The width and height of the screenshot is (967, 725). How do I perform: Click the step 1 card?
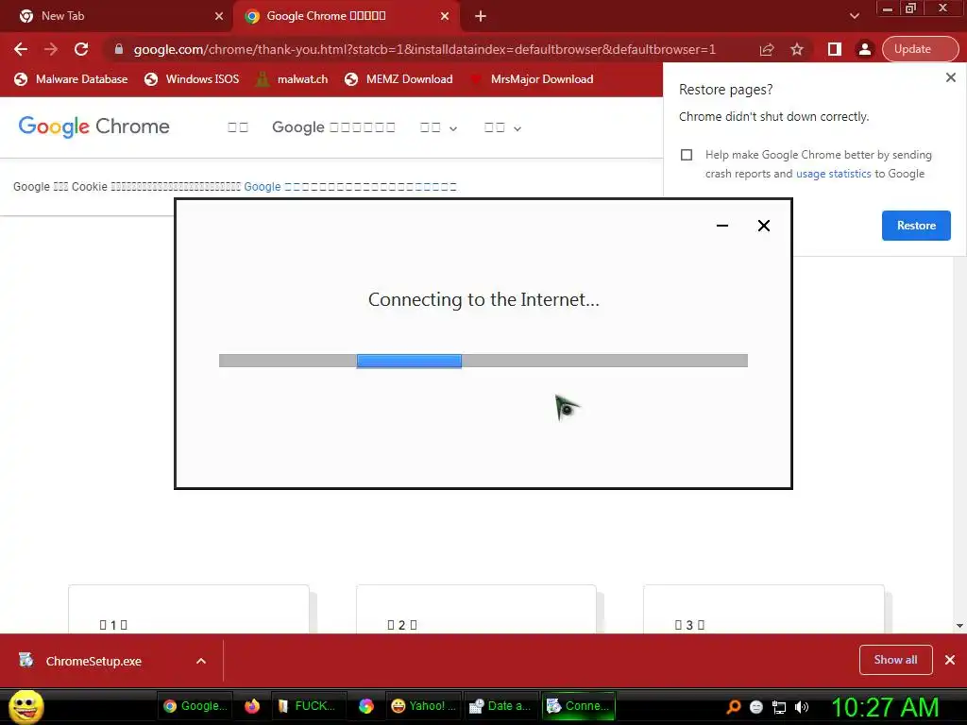[189, 609]
